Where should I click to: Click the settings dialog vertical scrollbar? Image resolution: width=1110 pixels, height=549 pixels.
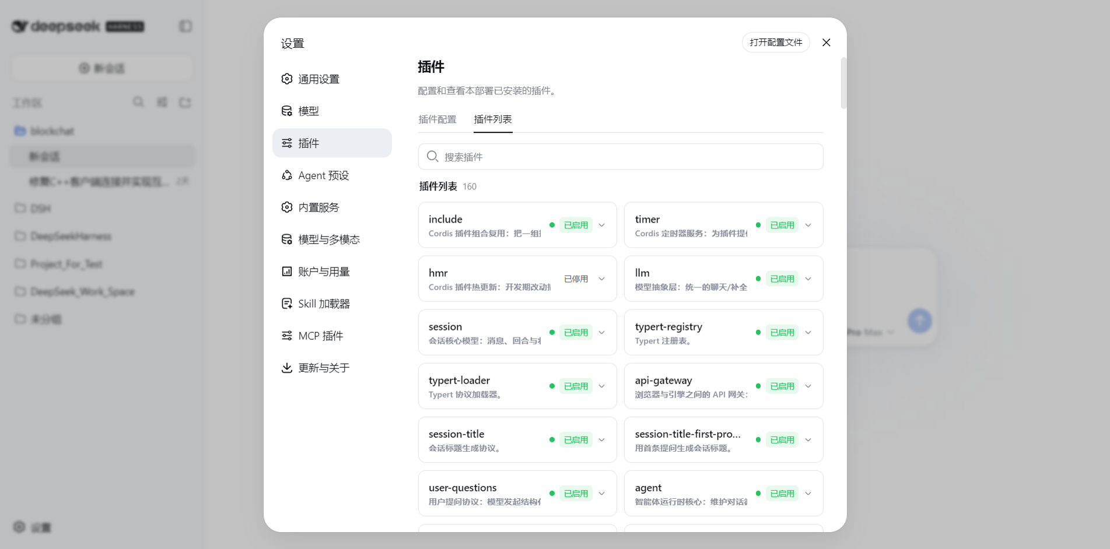pyautogui.click(x=843, y=83)
